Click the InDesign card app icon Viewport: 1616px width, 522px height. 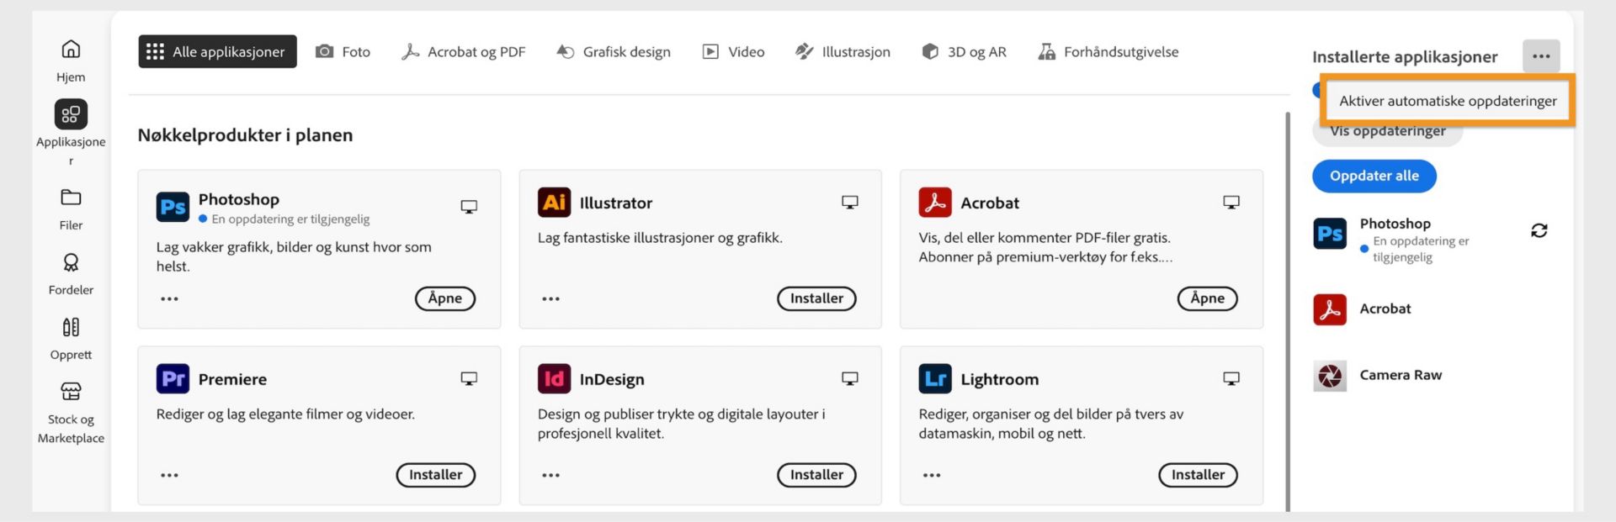554,378
